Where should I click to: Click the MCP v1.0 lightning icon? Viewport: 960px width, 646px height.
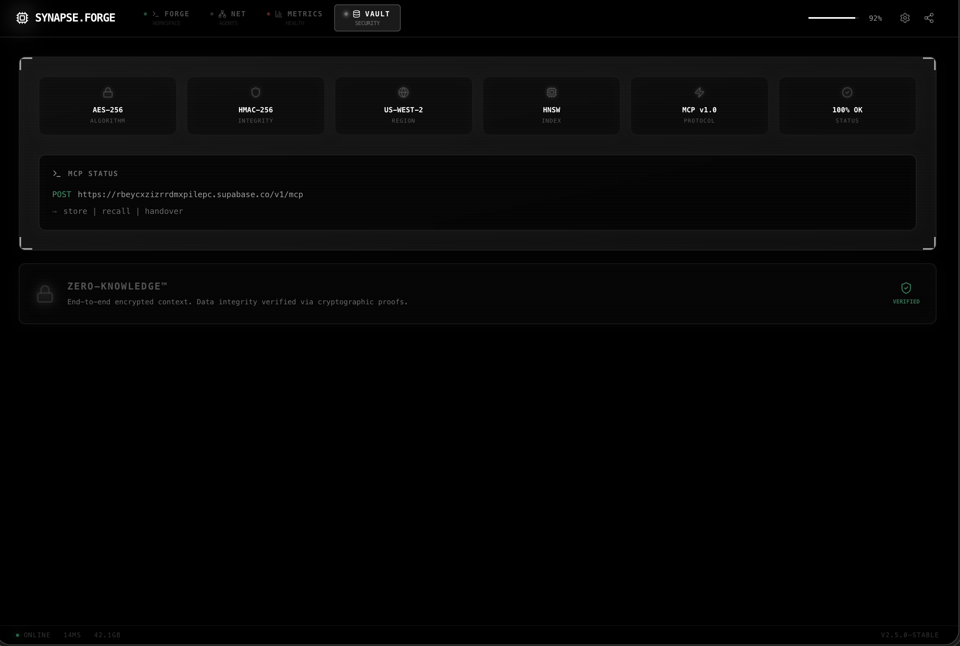tap(699, 92)
